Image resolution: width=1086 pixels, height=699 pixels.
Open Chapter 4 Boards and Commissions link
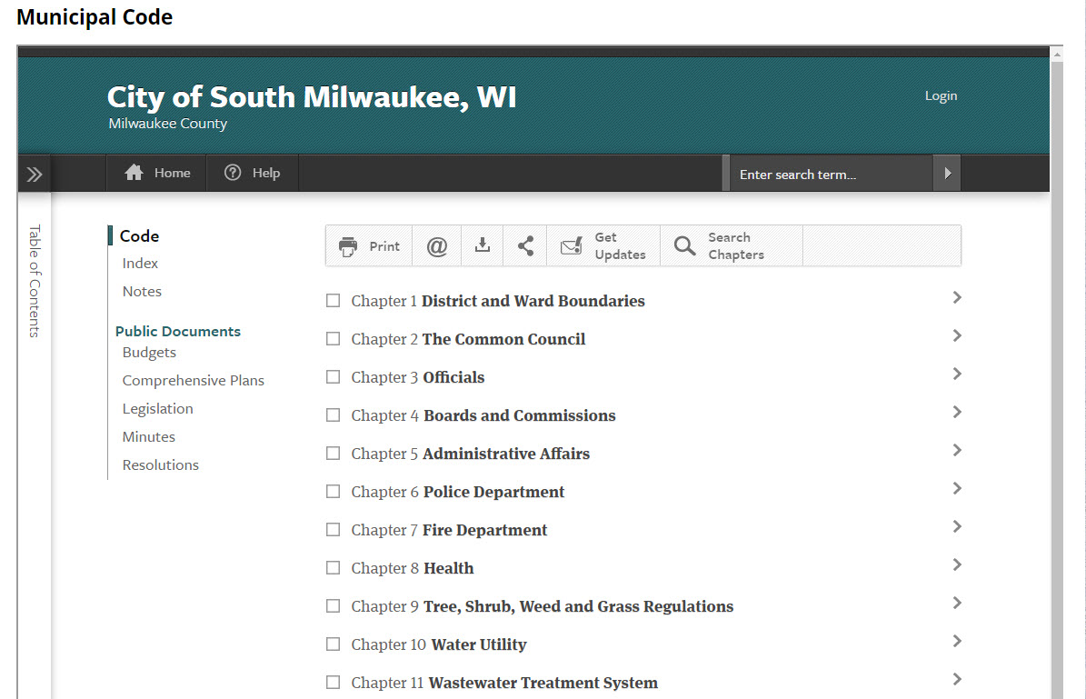(x=519, y=415)
